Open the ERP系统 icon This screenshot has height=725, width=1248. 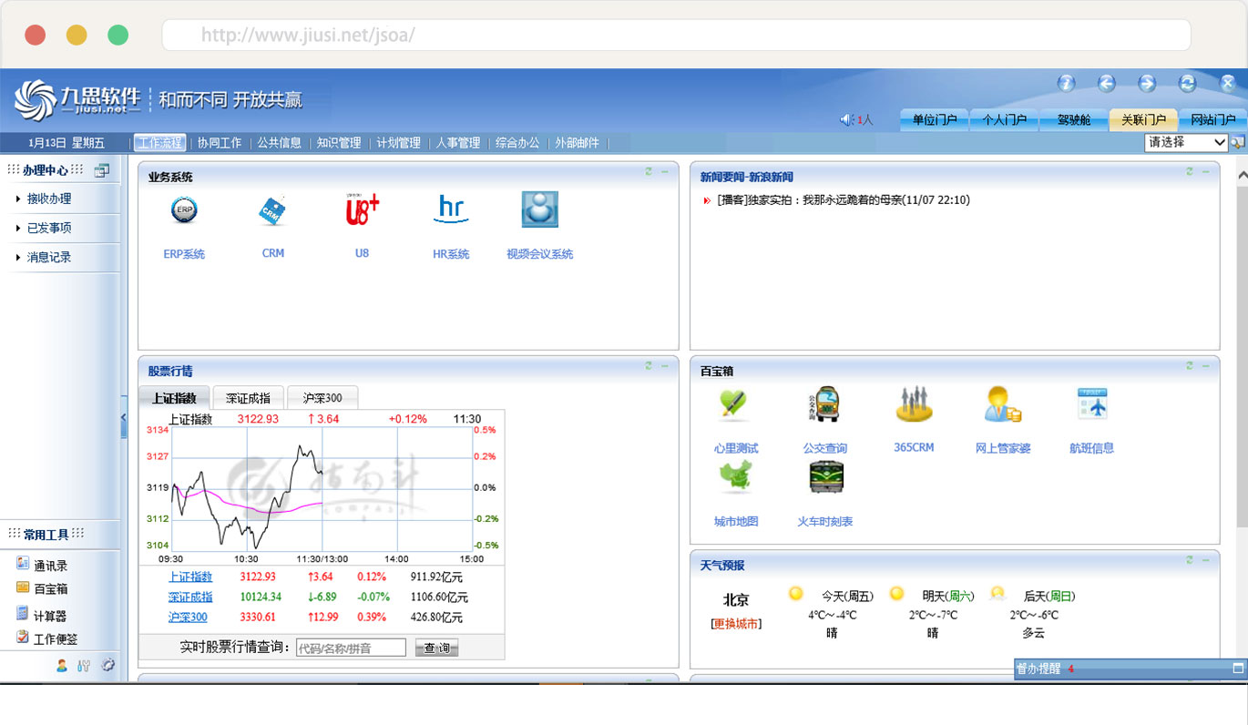click(184, 211)
